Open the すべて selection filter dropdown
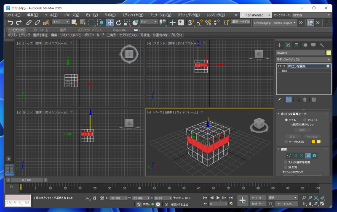This screenshot has width=337, height=212. 61,22
